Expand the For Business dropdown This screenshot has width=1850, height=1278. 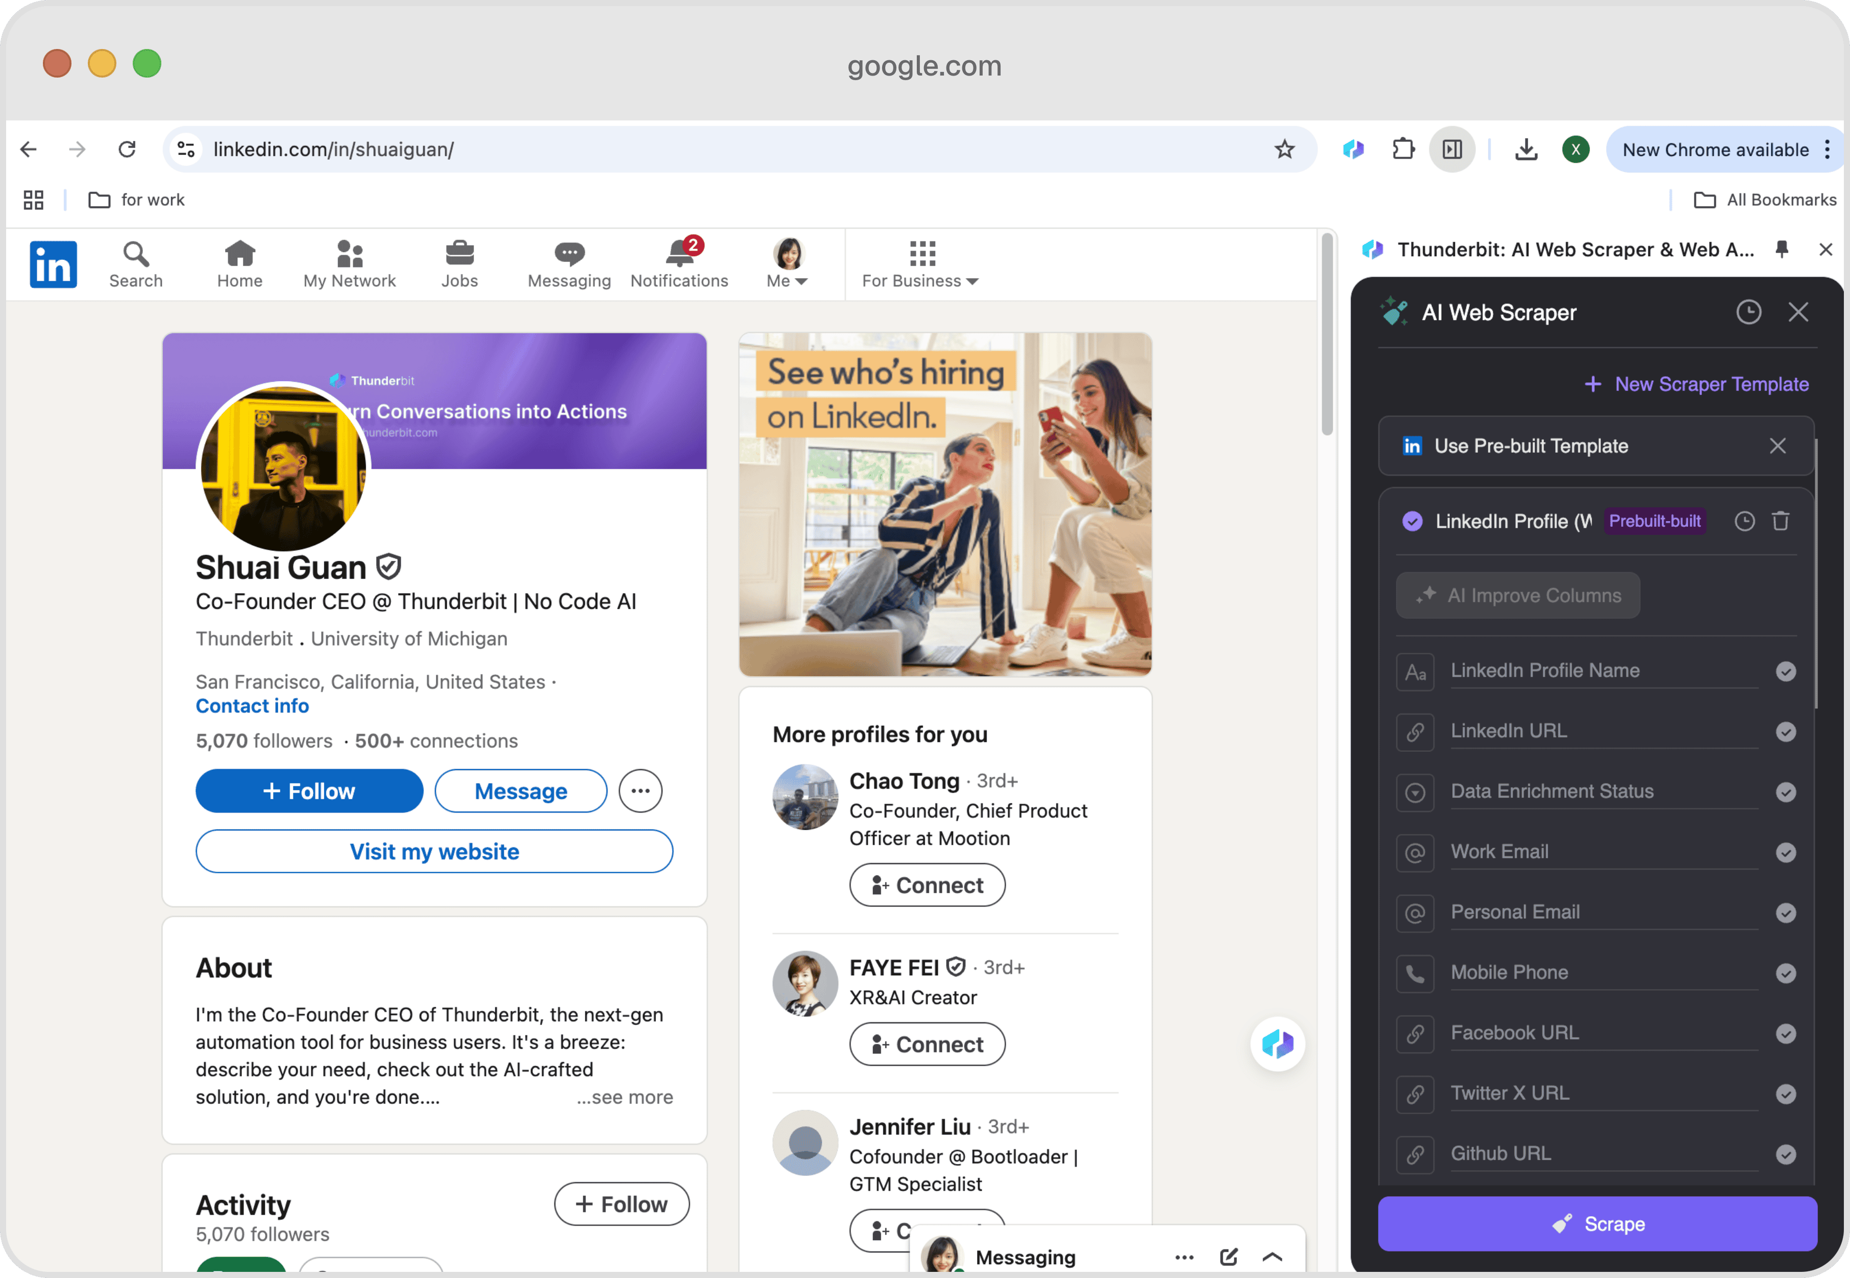[x=920, y=264]
